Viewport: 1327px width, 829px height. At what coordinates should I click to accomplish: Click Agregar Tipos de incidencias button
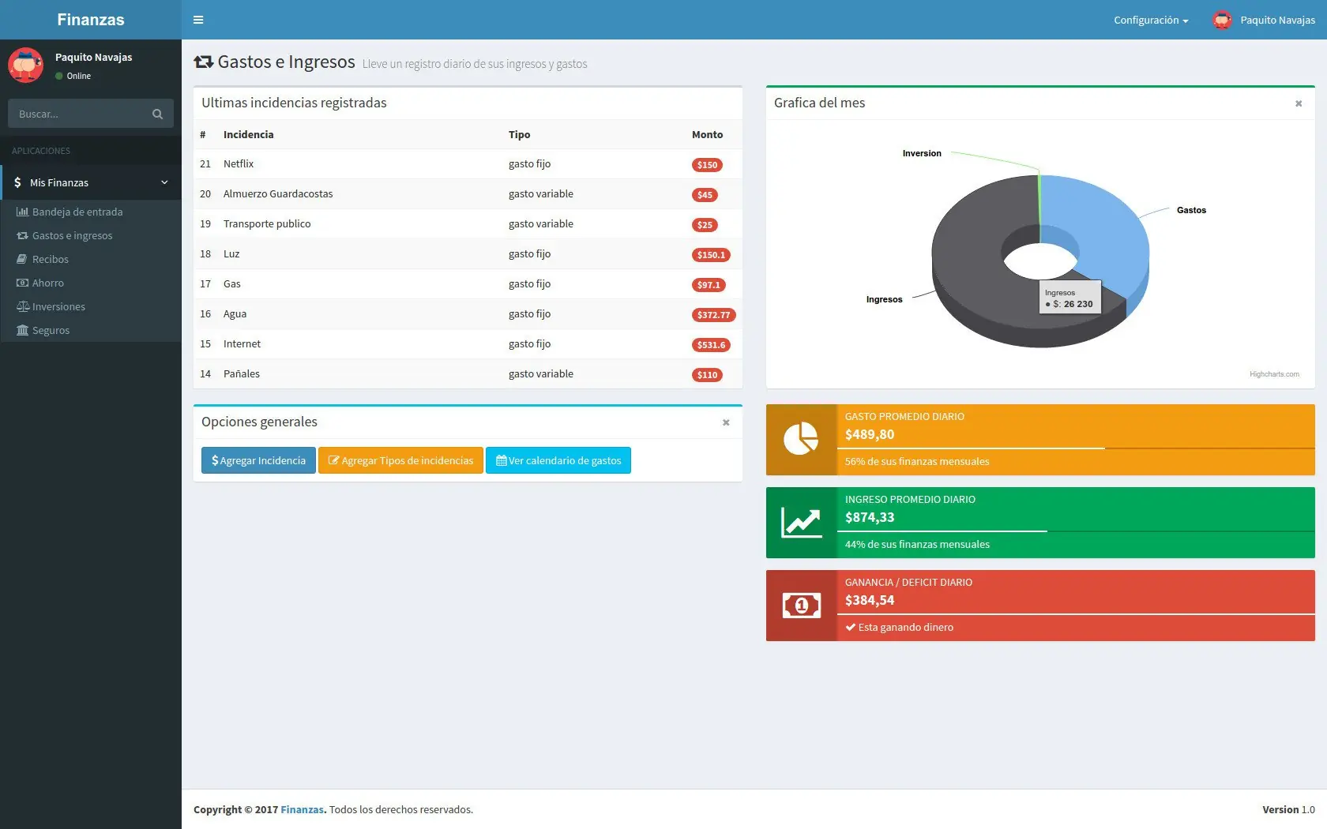point(400,460)
